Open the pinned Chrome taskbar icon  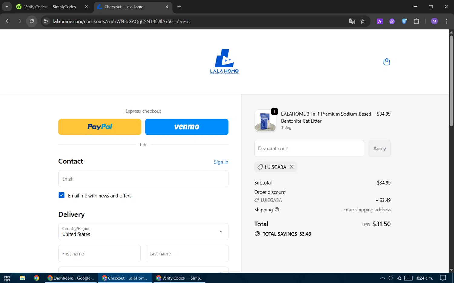(37, 278)
